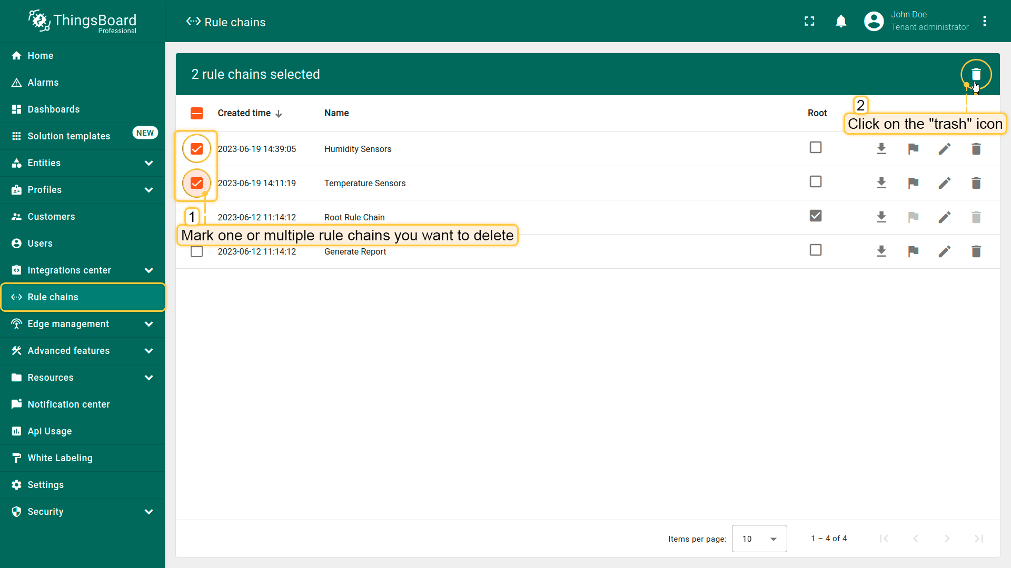Delete the Generate Report rule chain
Screen dimensions: 1011x568
click(x=976, y=251)
